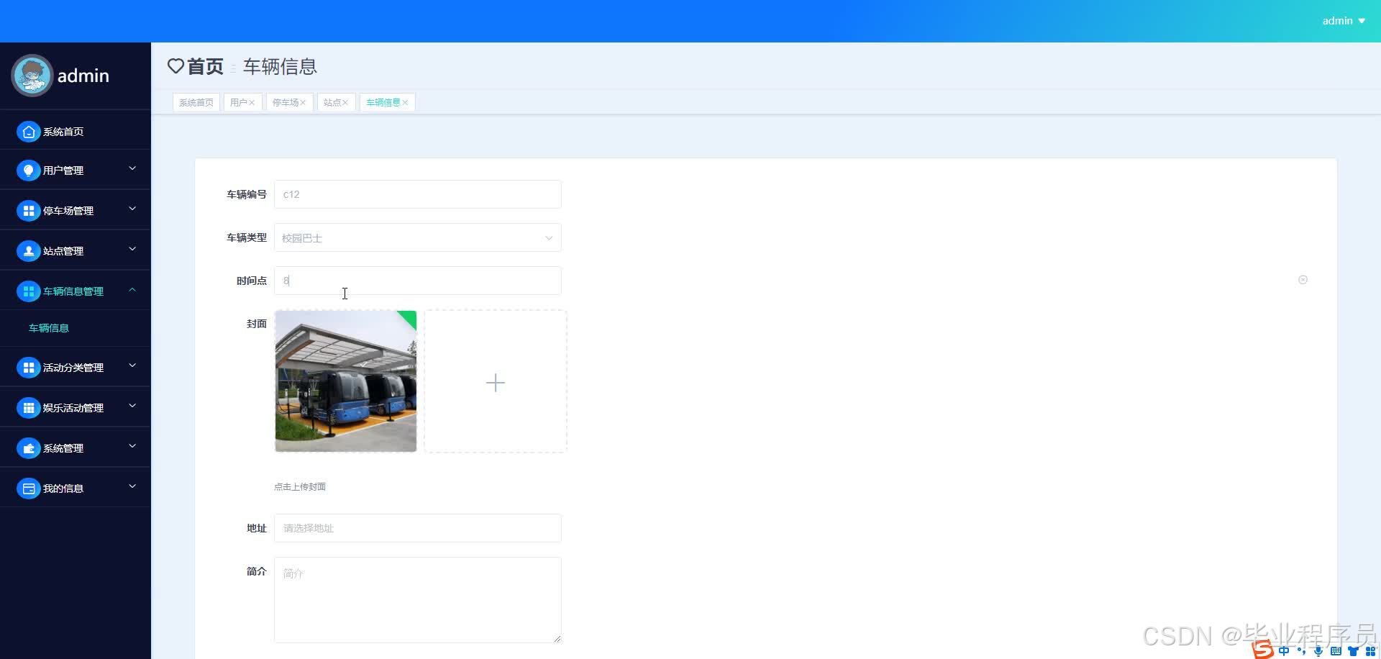Expand the 停车场管理 menu chevron
Viewport: 1381px width, 659px height.
pyautogui.click(x=132, y=209)
